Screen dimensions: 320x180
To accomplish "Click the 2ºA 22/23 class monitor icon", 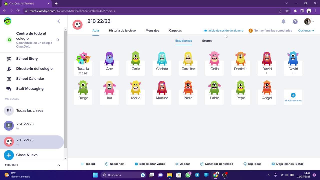I will point(9,125).
